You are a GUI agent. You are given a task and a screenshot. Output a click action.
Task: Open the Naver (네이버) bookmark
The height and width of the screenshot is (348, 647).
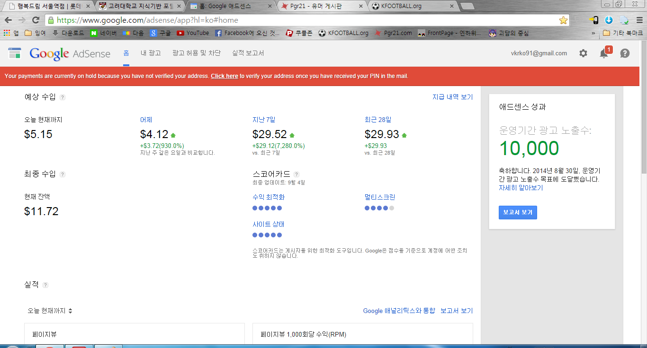coord(104,33)
